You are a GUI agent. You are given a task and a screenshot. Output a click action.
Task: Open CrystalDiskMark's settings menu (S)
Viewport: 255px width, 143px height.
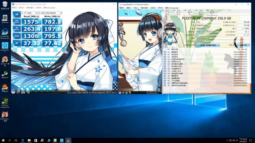coord(22,8)
